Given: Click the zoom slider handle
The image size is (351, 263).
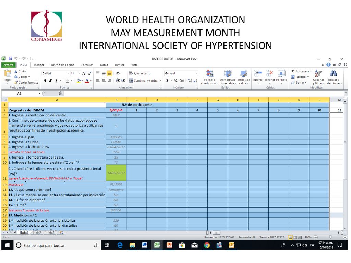Looking at the screenshot, I should click(x=330, y=237).
